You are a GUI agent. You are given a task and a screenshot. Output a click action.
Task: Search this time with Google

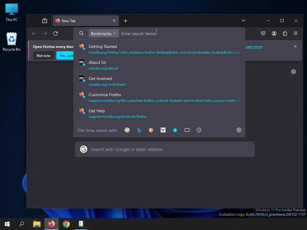(127, 130)
